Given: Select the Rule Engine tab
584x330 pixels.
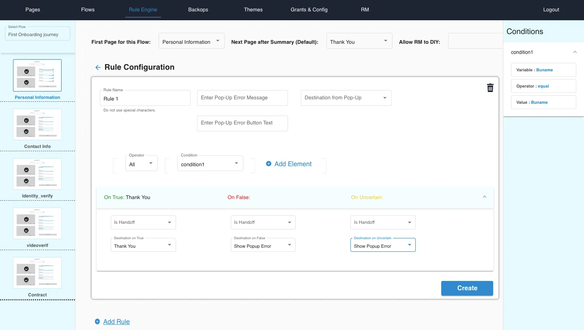Looking at the screenshot, I should [143, 10].
